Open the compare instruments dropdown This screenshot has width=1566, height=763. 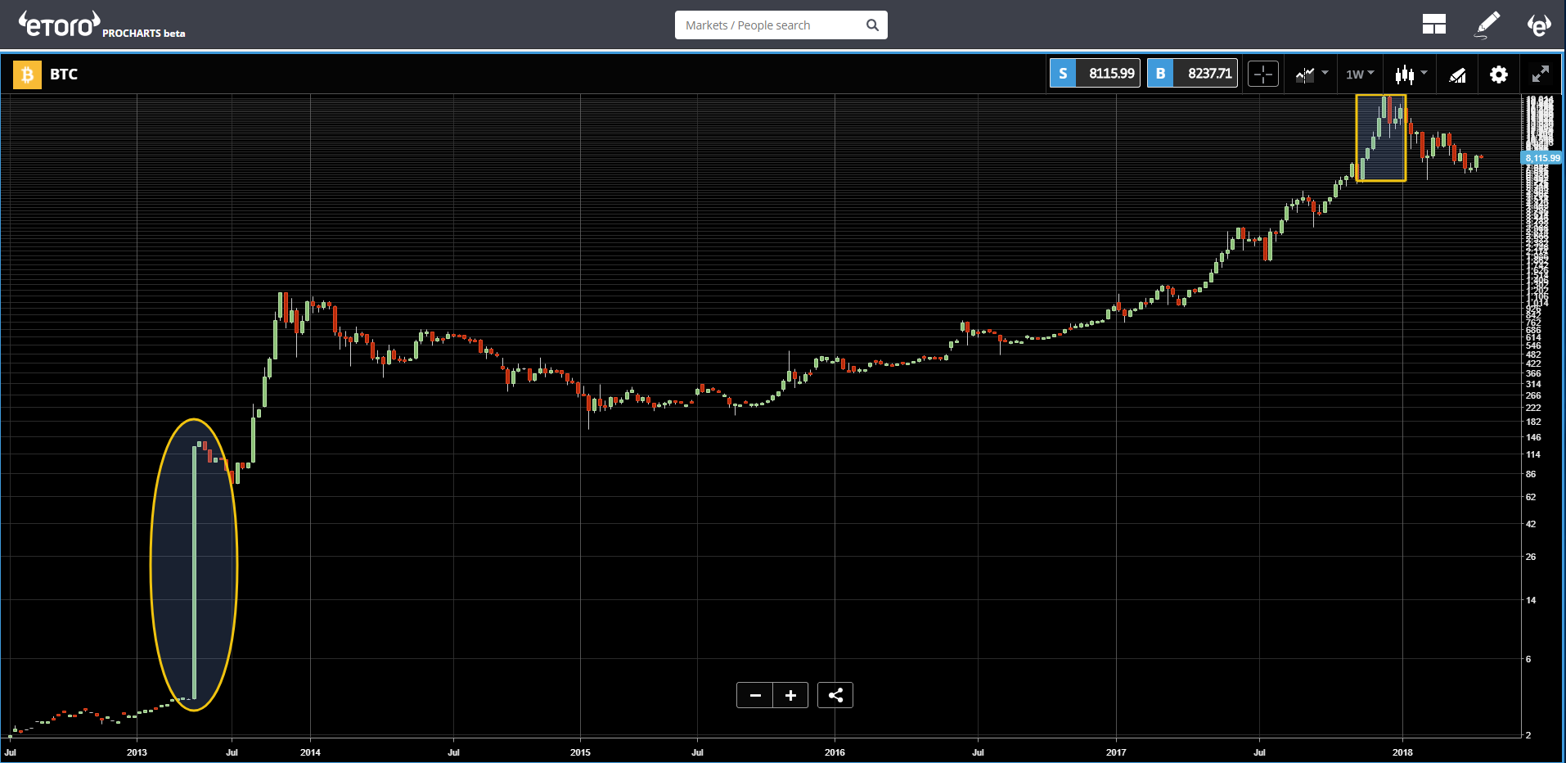(x=1312, y=74)
